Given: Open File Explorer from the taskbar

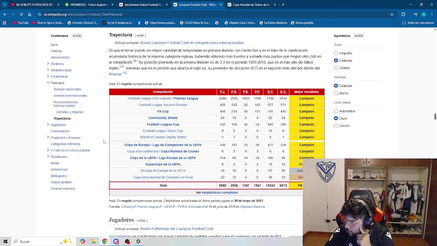Looking at the screenshot, I should point(94,242).
